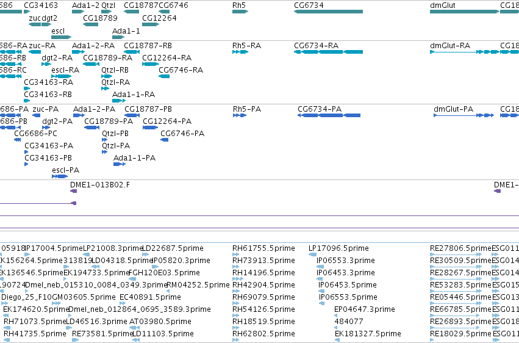Click the CG6686-PC protein label
Image resolution: width=519 pixels, height=343 pixels.
pos(35,134)
